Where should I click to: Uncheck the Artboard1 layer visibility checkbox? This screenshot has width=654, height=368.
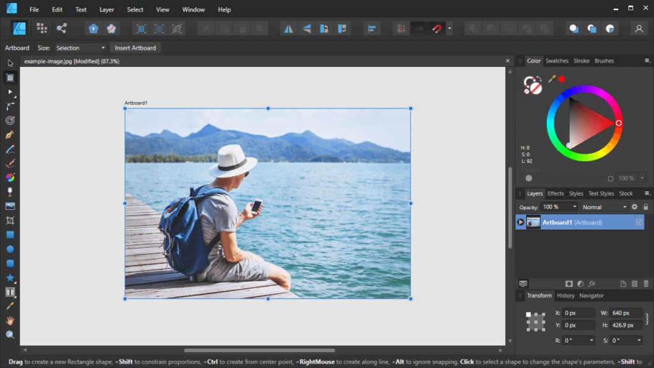coord(640,222)
